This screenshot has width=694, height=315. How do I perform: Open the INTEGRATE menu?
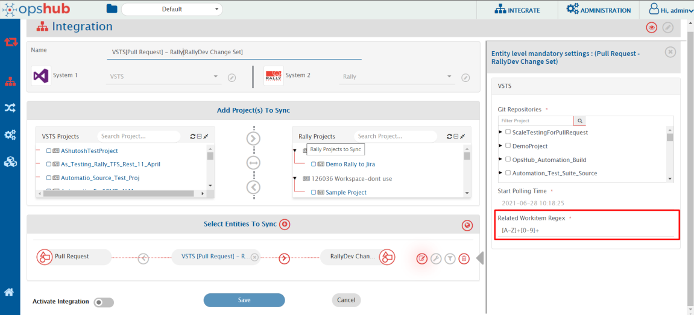tap(517, 10)
